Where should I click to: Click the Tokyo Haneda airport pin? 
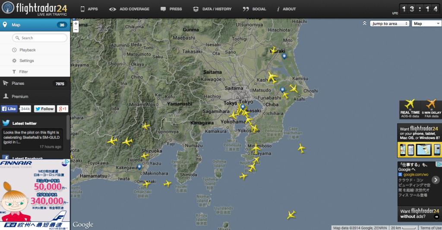pyautogui.click(x=243, y=107)
